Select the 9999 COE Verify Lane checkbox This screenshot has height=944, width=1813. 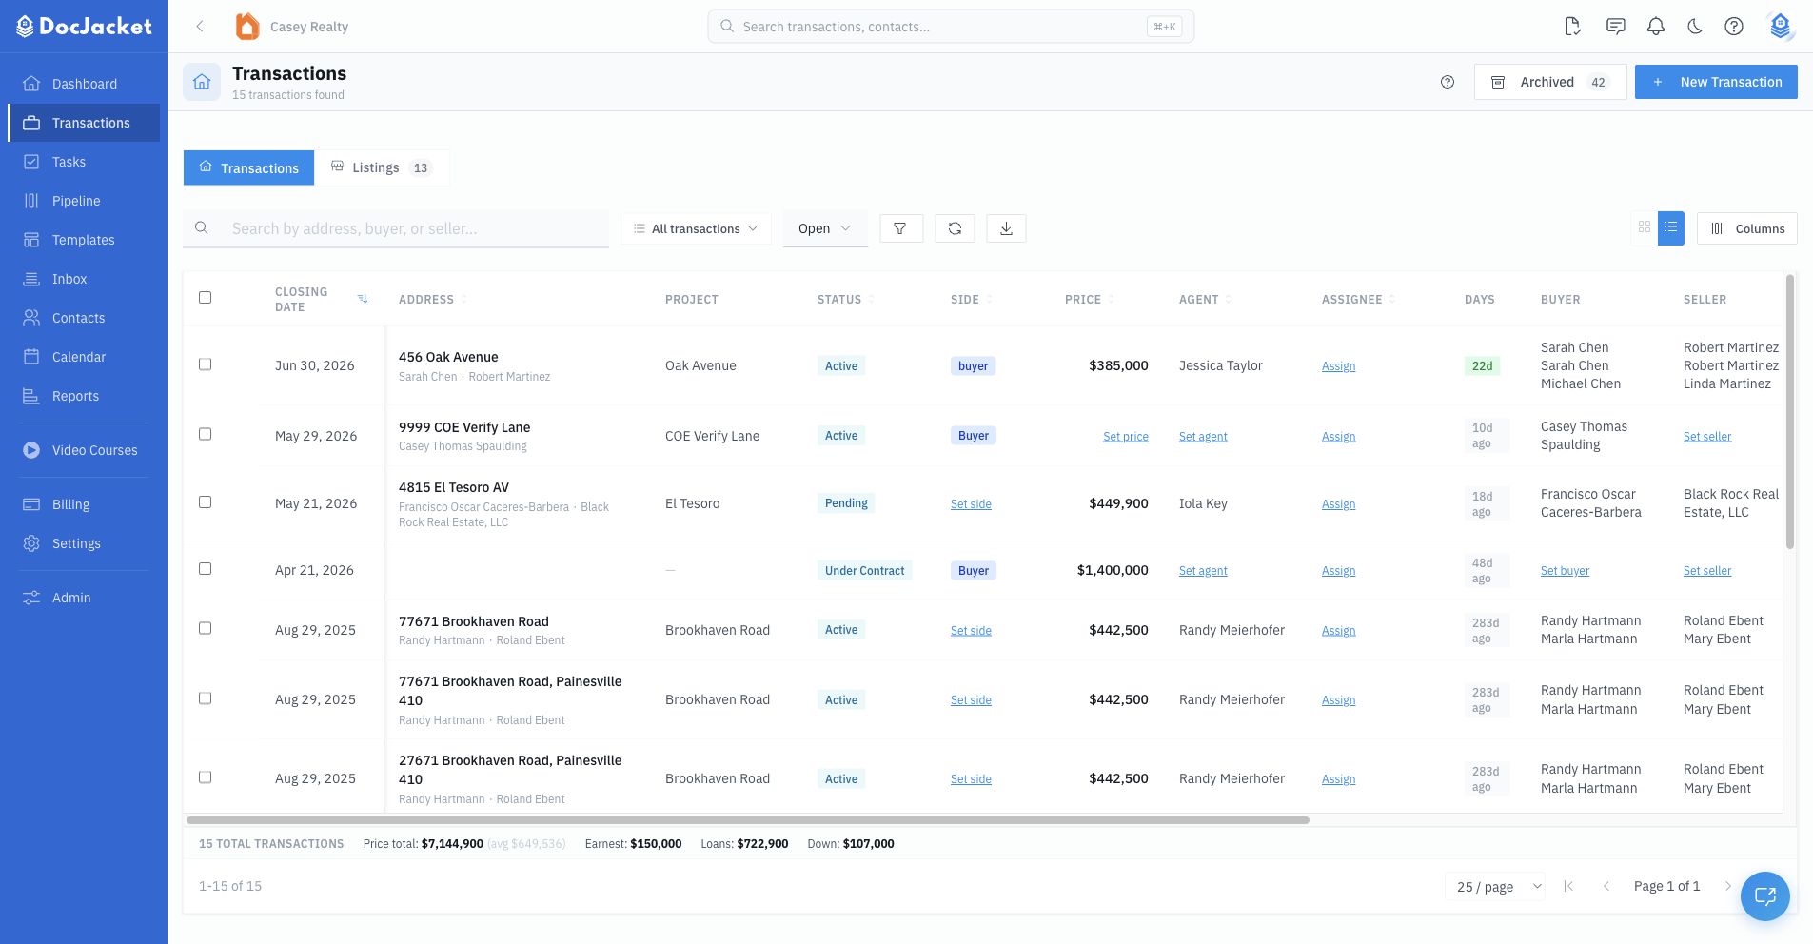click(x=205, y=434)
